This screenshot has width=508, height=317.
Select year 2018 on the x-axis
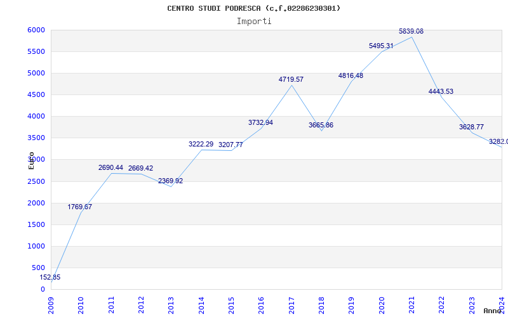coord(321,305)
